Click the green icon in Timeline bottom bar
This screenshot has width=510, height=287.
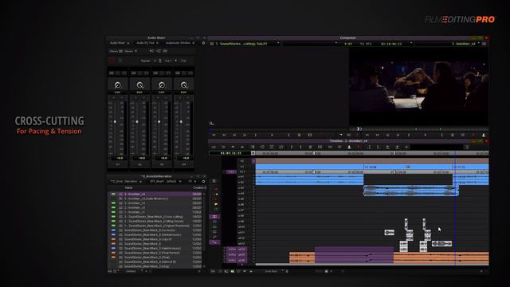click(232, 271)
